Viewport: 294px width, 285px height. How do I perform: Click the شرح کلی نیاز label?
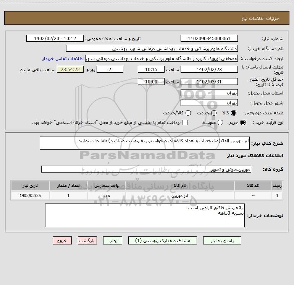(x=267, y=143)
